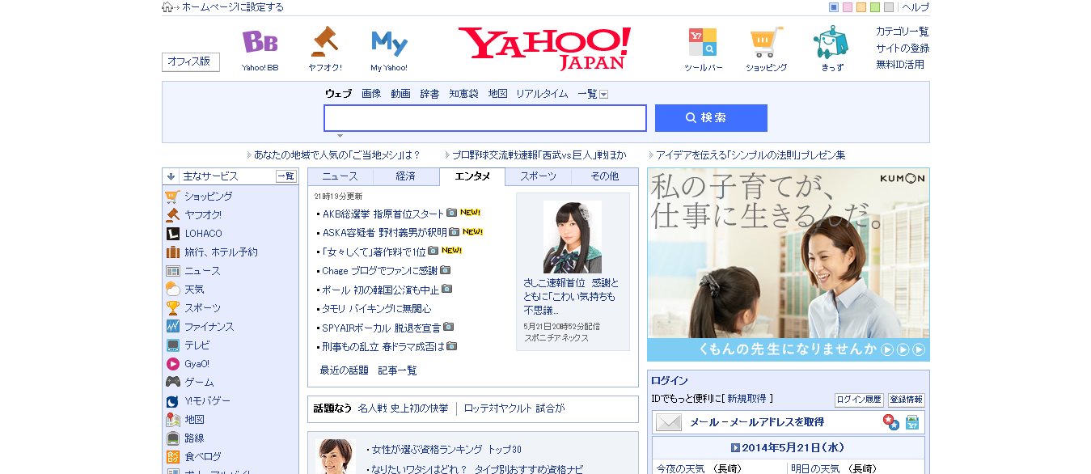The width and height of the screenshot is (1091, 474).
Task: Choose the orange theme color swatch
Action: (x=861, y=7)
